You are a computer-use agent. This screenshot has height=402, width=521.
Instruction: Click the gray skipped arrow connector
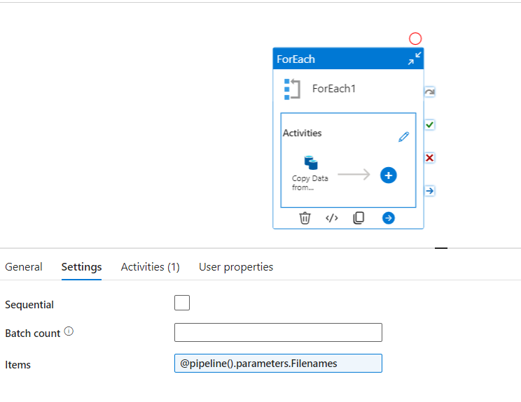pyautogui.click(x=430, y=92)
